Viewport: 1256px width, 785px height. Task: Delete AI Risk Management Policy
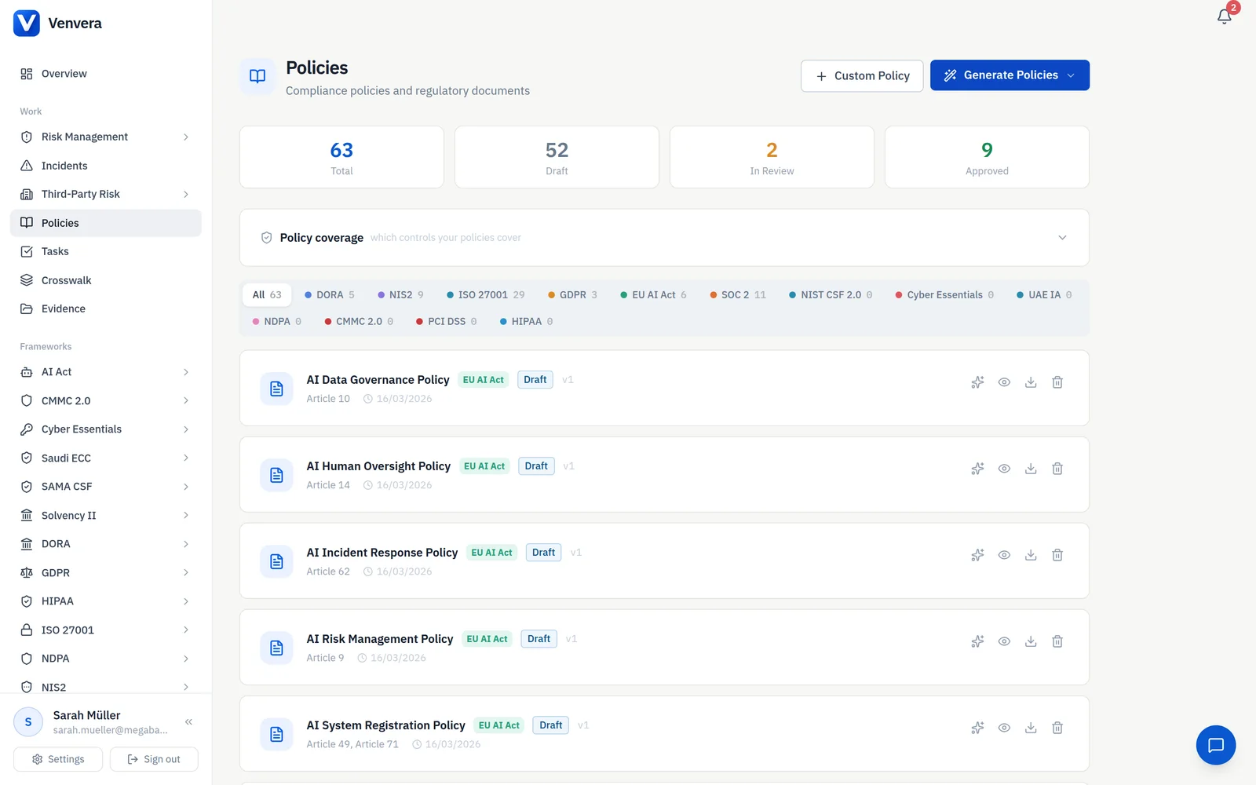[x=1057, y=641]
